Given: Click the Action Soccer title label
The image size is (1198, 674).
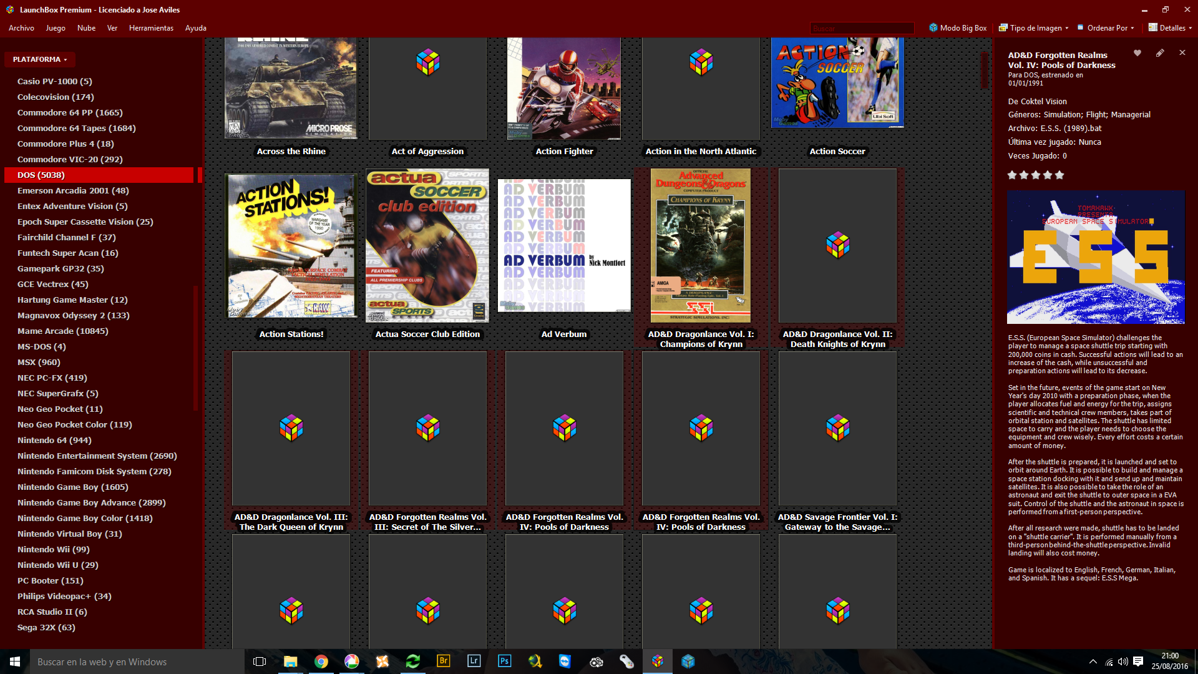Looking at the screenshot, I should [x=837, y=152].
